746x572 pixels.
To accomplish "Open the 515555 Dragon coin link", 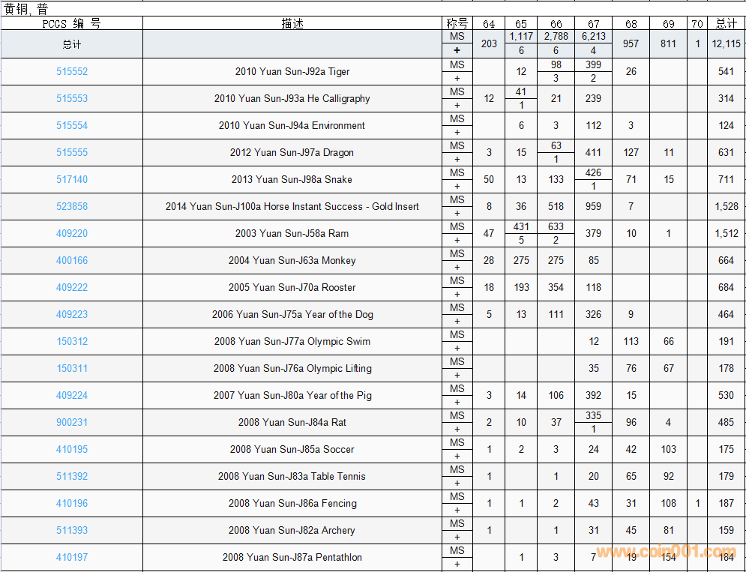I will click(x=72, y=153).
